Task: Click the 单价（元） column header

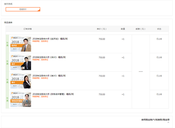Action: (101, 29)
